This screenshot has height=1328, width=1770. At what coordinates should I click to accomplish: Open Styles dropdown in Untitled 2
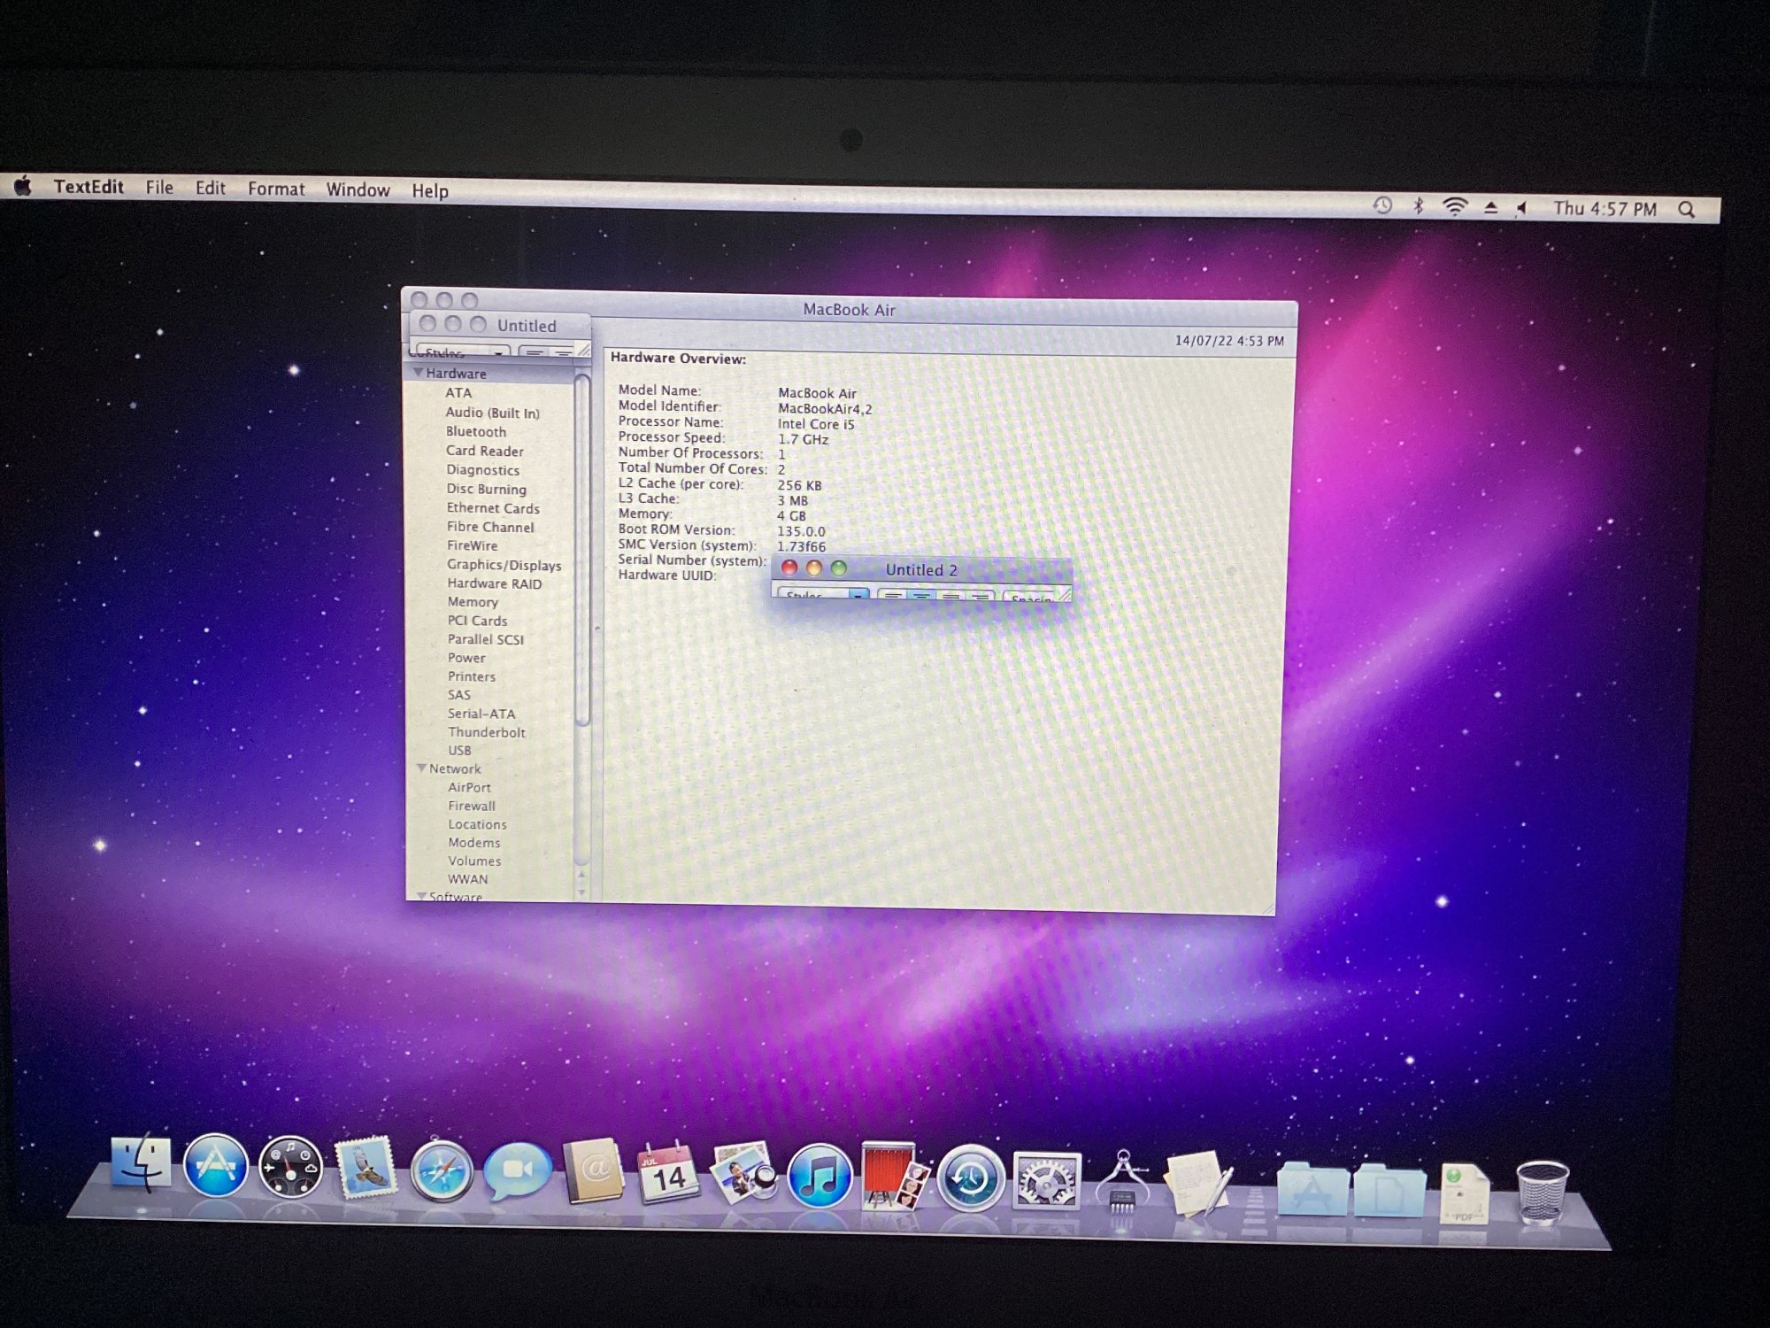coord(821,595)
